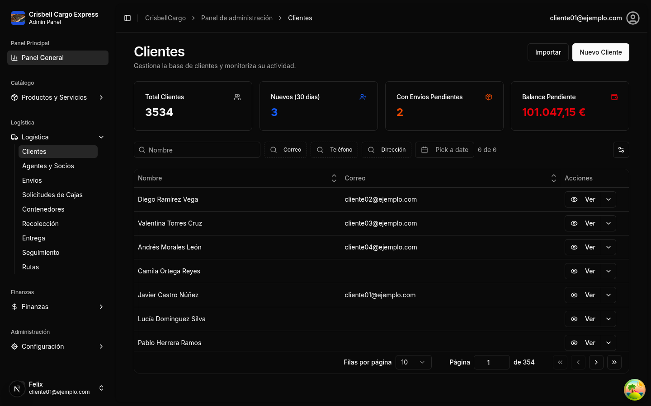Click the Total Clientes people icon
Screen dimensions: 651x406
(x=237, y=97)
